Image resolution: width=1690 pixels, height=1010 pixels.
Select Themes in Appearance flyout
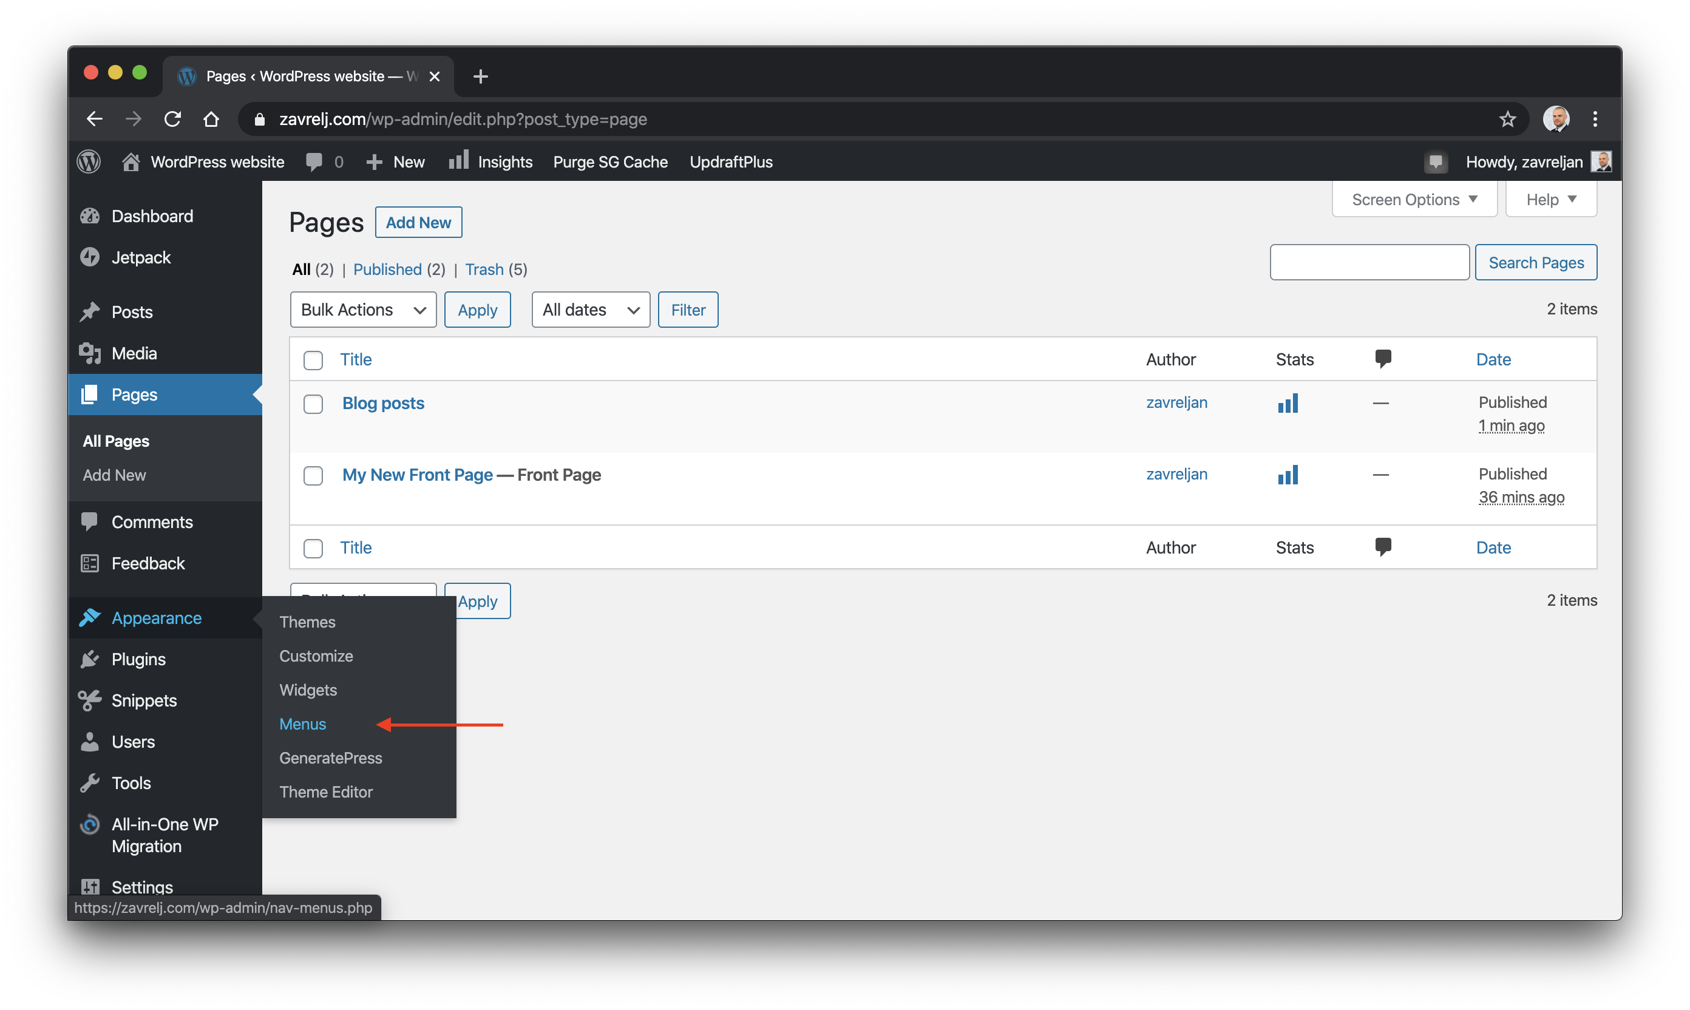[x=307, y=622]
